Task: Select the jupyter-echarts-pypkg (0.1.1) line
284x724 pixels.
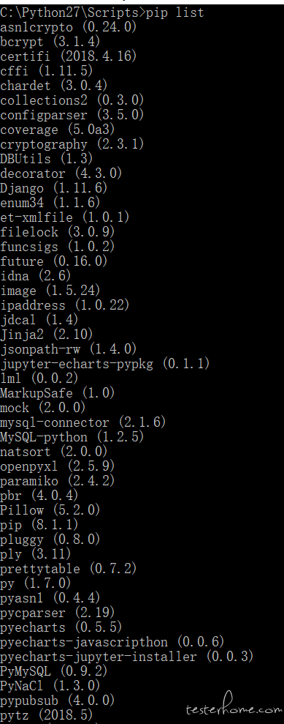Action: 105,364
